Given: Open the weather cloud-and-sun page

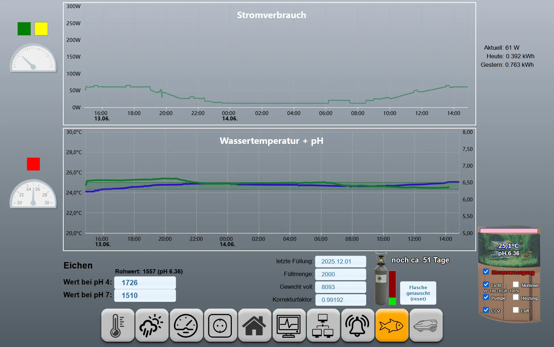Looking at the screenshot, I should click(x=152, y=325).
